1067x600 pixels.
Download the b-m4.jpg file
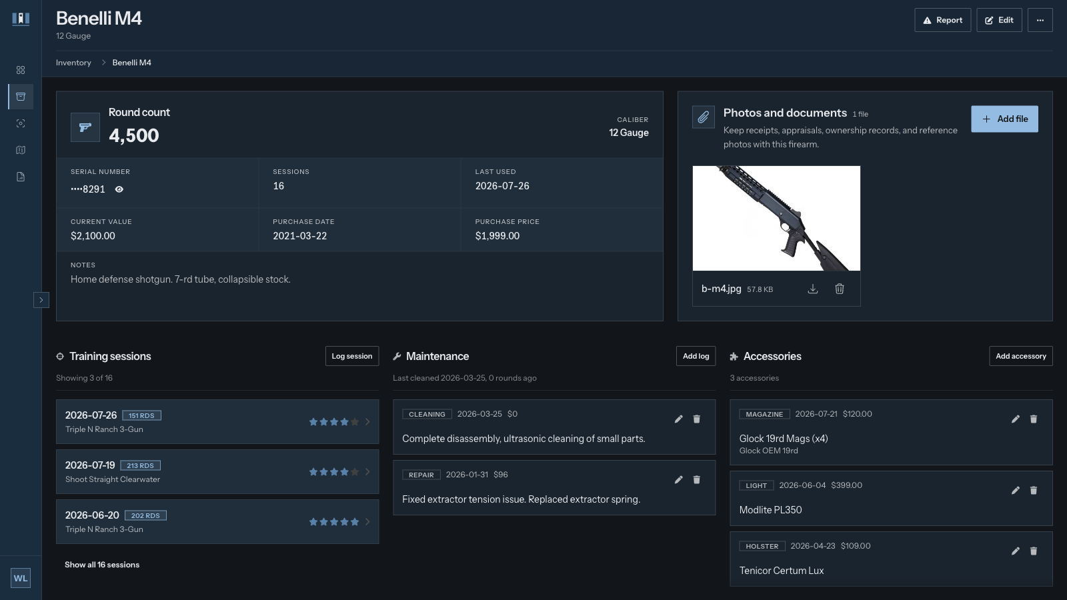(813, 289)
